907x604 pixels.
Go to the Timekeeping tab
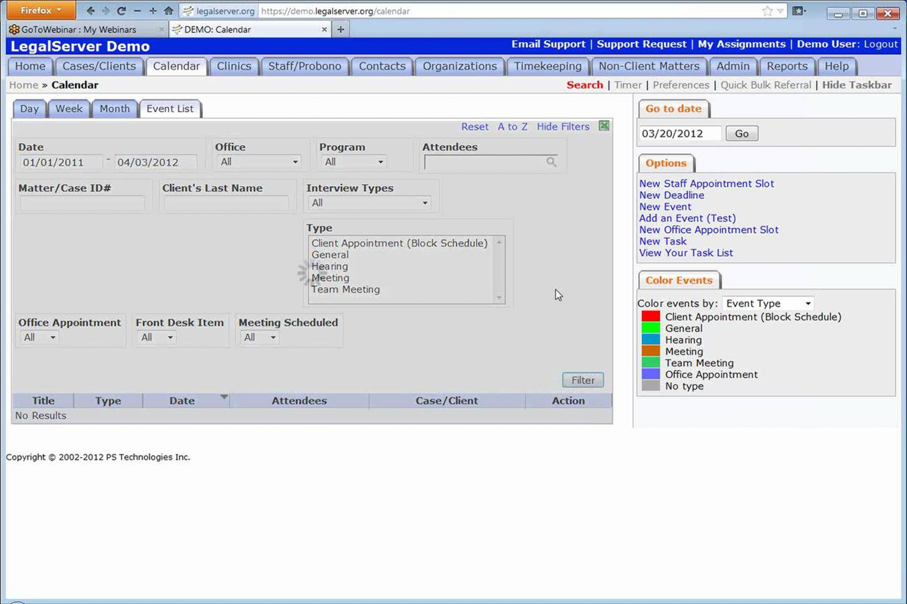coord(548,66)
